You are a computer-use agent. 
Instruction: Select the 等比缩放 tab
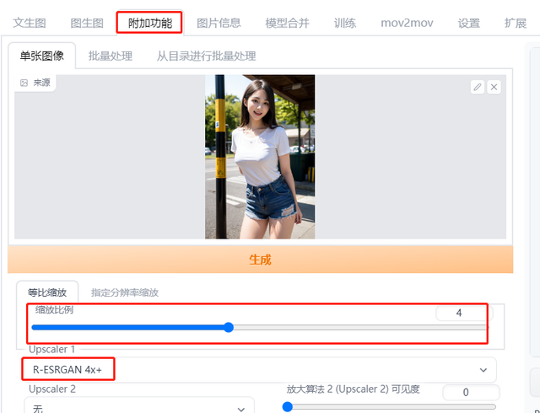coord(47,292)
